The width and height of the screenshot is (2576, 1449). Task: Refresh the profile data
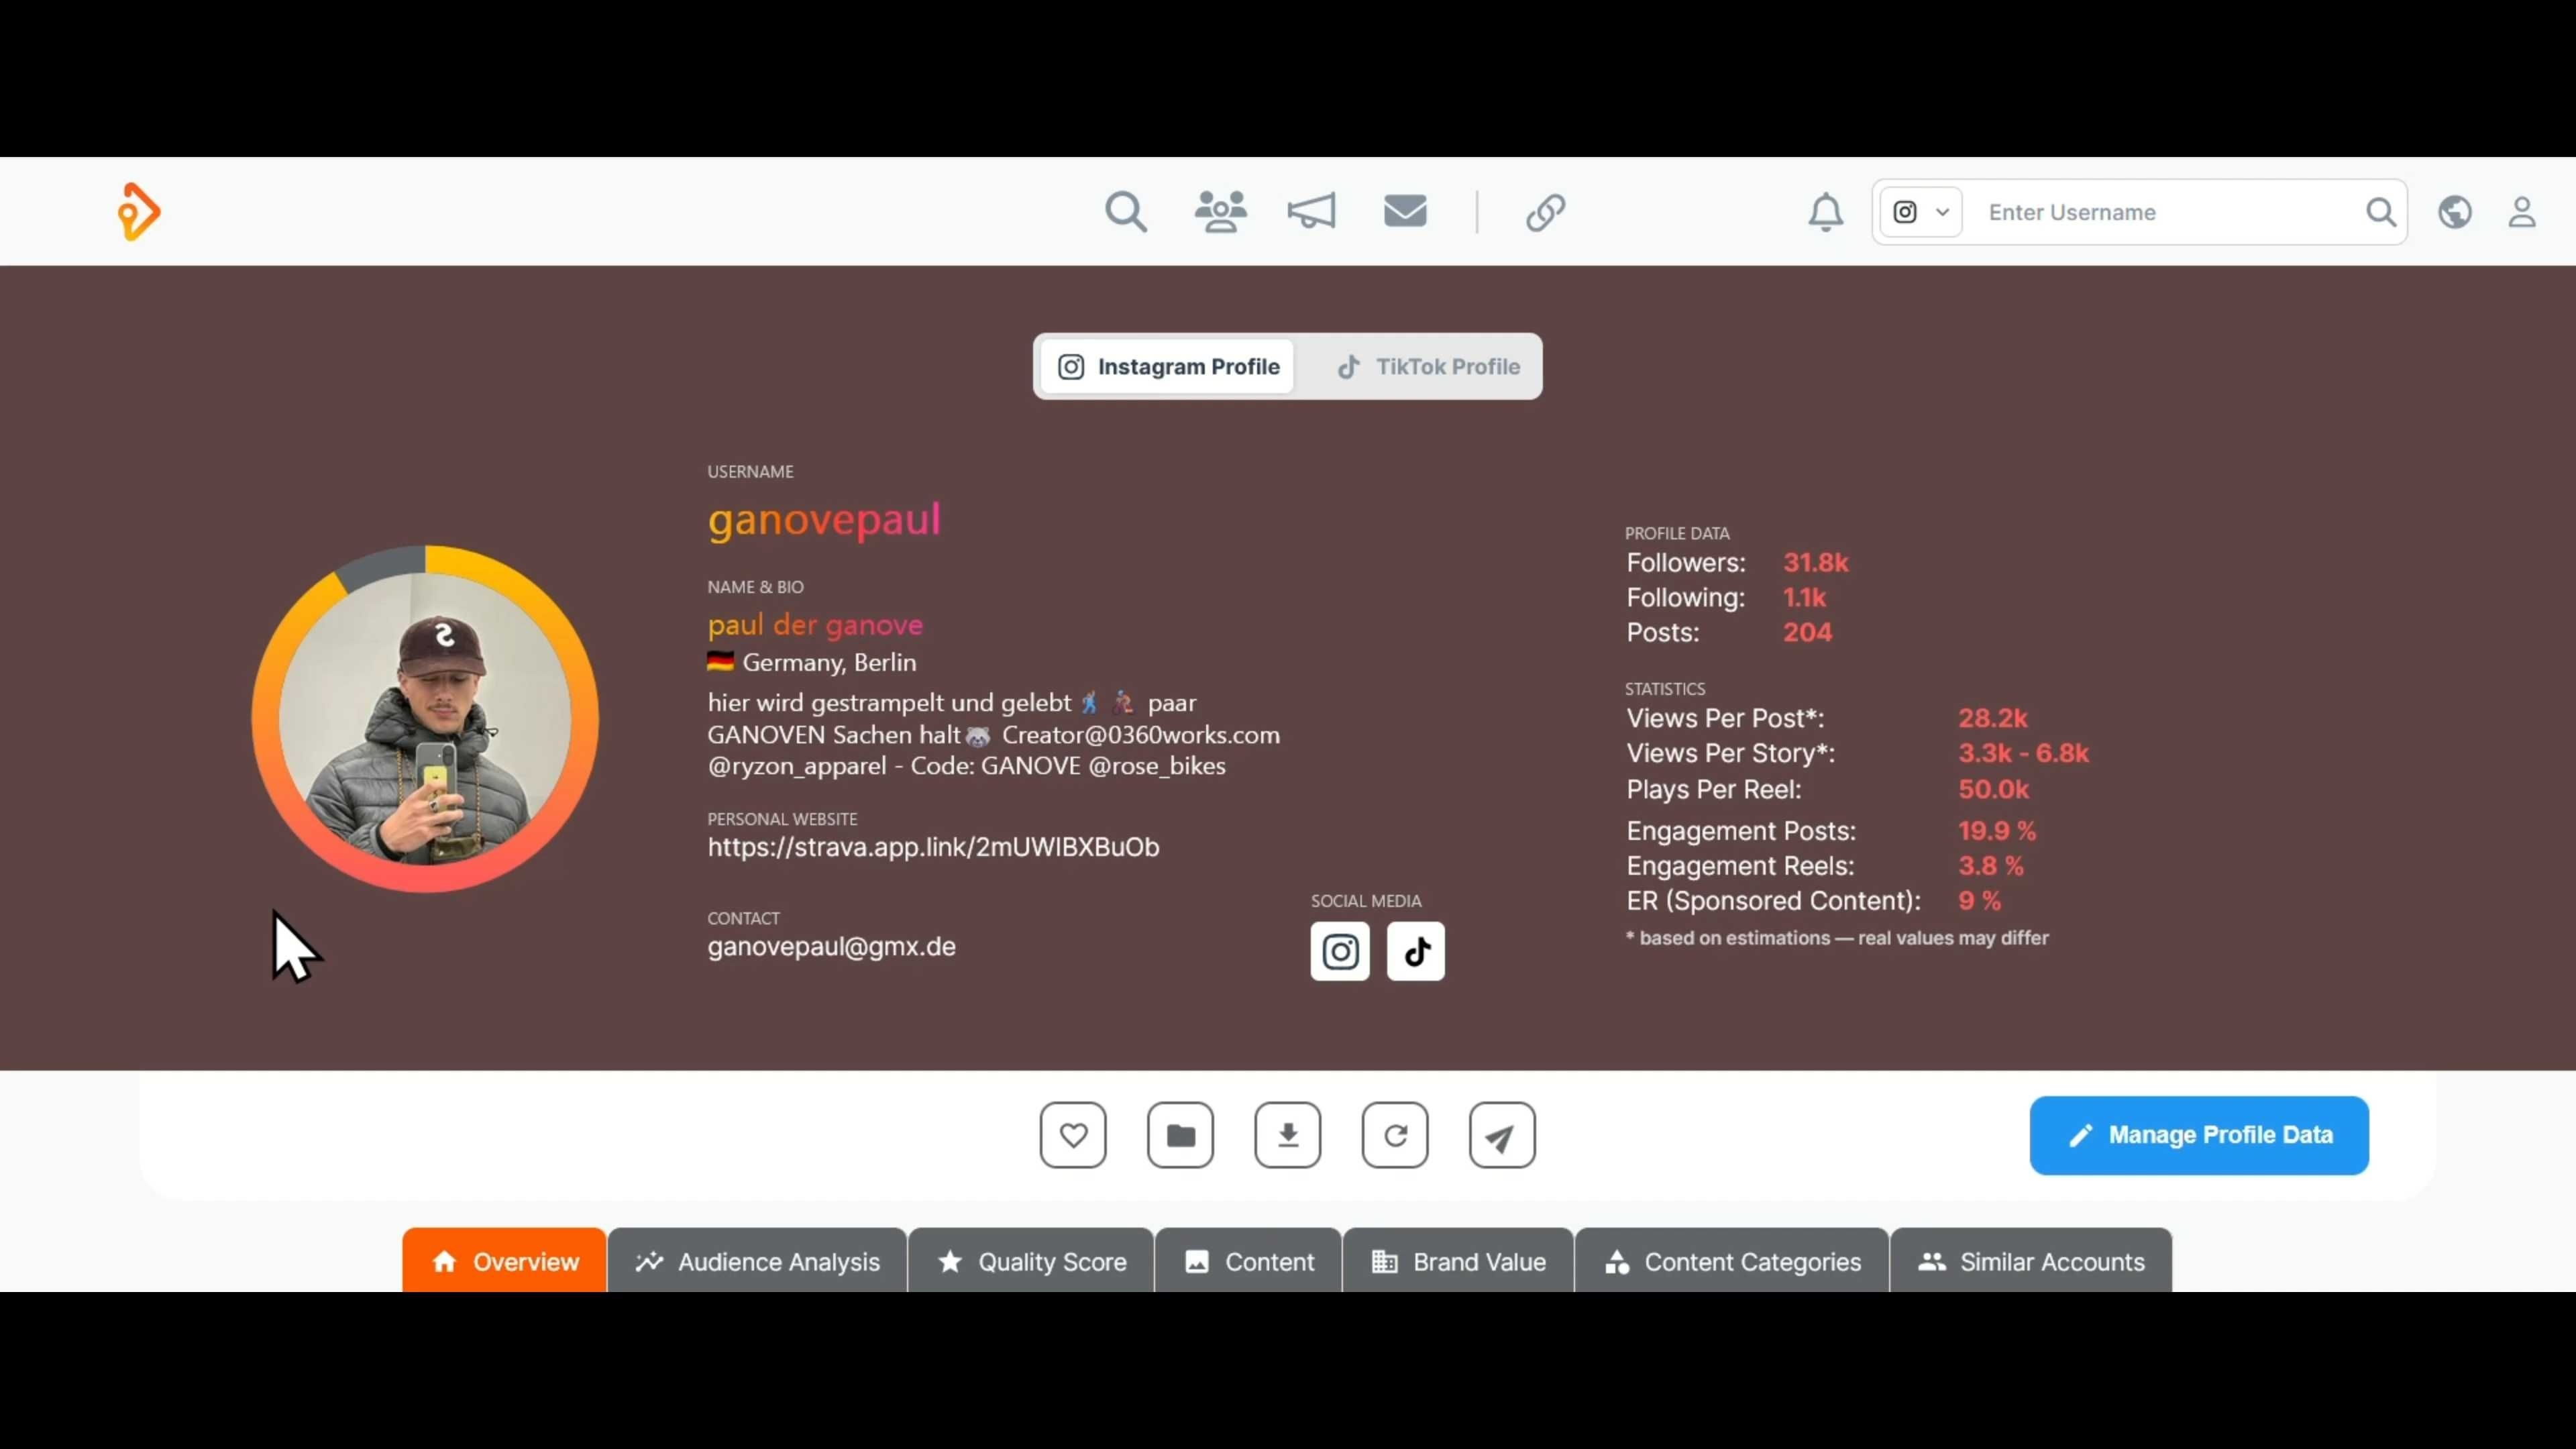[1395, 1135]
